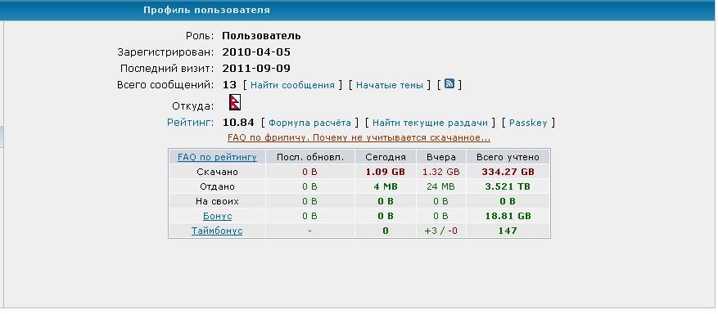Click the 1.32 GB downloaded yesterday cell
The width and height of the screenshot is (718, 314).
point(441,173)
